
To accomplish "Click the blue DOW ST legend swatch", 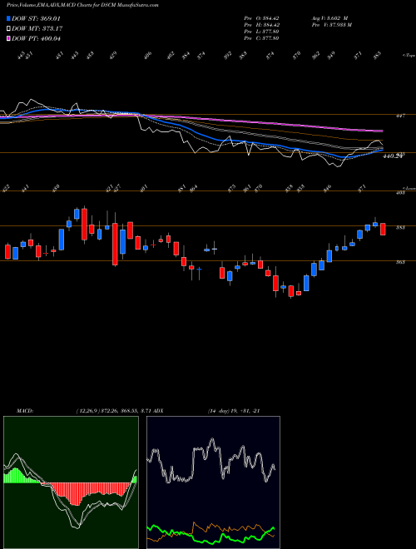I will pos(8,18).
